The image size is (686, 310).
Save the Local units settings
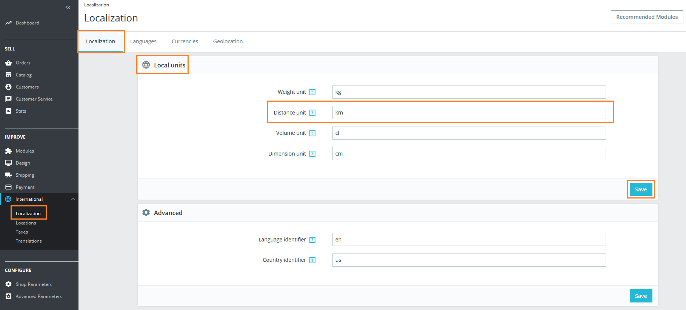(x=641, y=189)
